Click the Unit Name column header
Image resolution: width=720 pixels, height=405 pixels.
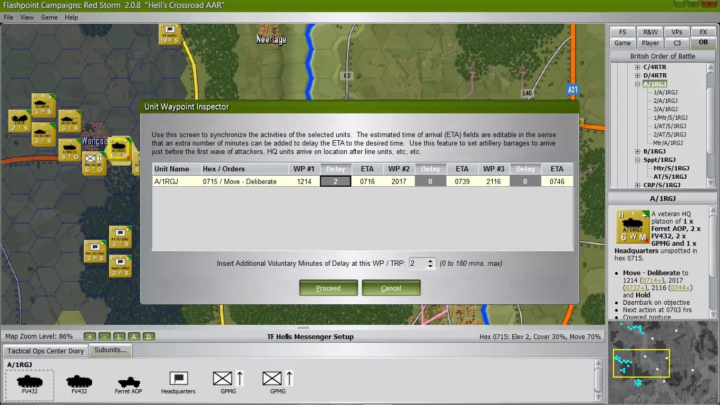point(177,169)
